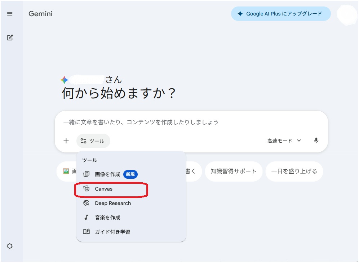The width and height of the screenshot is (359, 263).
Task: Select 音楽を作成 from tools menu
Action: pyautogui.click(x=107, y=218)
